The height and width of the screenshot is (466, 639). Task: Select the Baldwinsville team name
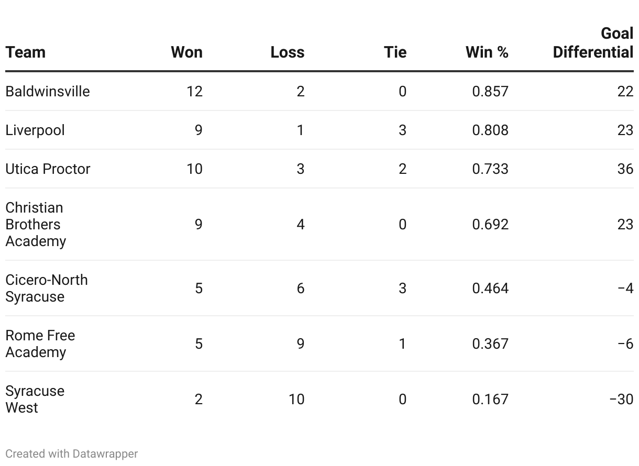coord(48,91)
